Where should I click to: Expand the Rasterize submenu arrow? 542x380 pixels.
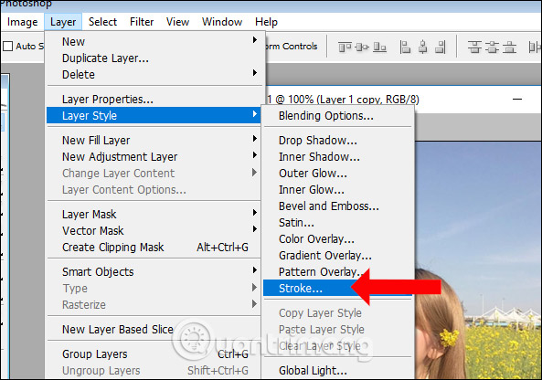(x=255, y=304)
